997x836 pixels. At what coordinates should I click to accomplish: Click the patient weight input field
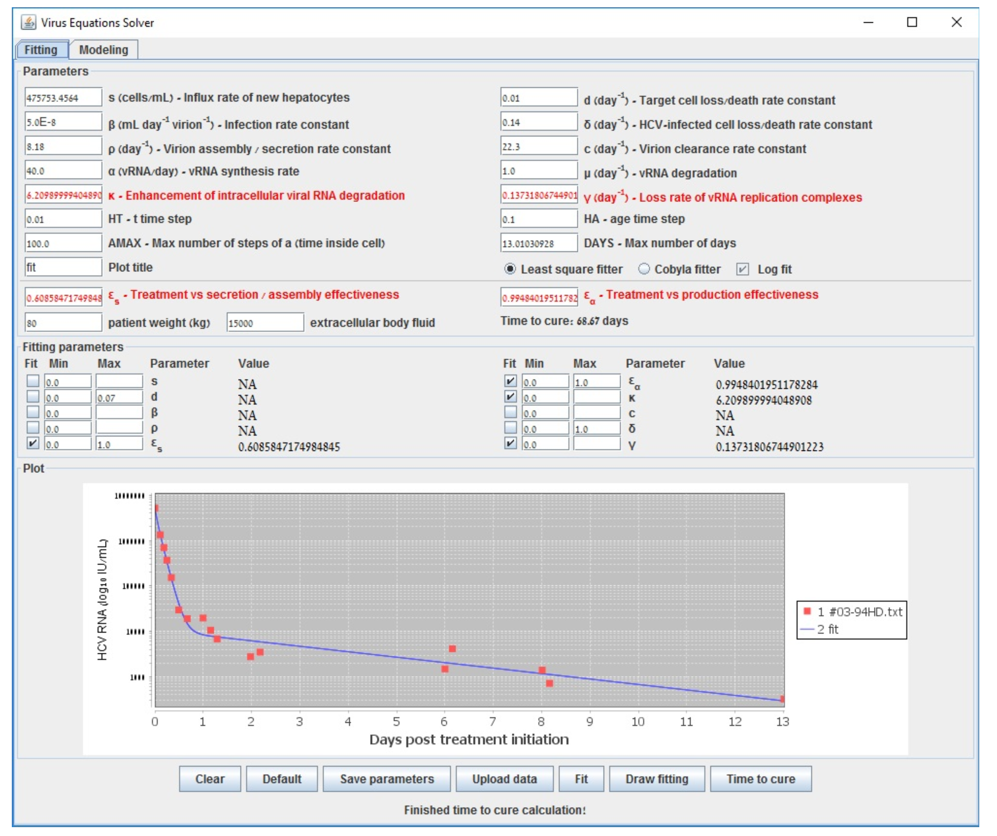pyautogui.click(x=63, y=323)
